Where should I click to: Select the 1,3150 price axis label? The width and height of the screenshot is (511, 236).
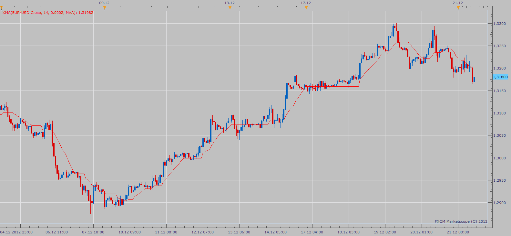pos(499,91)
